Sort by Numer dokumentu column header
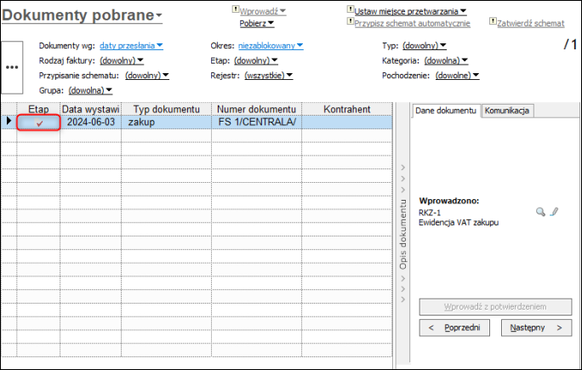The height and width of the screenshot is (370, 582). tap(256, 109)
